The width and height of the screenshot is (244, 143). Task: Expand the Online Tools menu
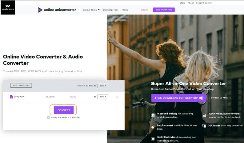91,10
